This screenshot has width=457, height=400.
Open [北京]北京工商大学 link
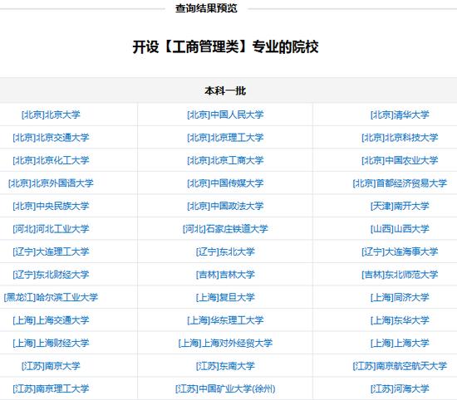pyautogui.click(x=225, y=160)
